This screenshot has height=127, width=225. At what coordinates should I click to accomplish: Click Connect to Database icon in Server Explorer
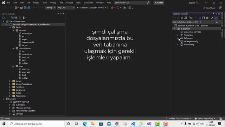coord(12,18)
